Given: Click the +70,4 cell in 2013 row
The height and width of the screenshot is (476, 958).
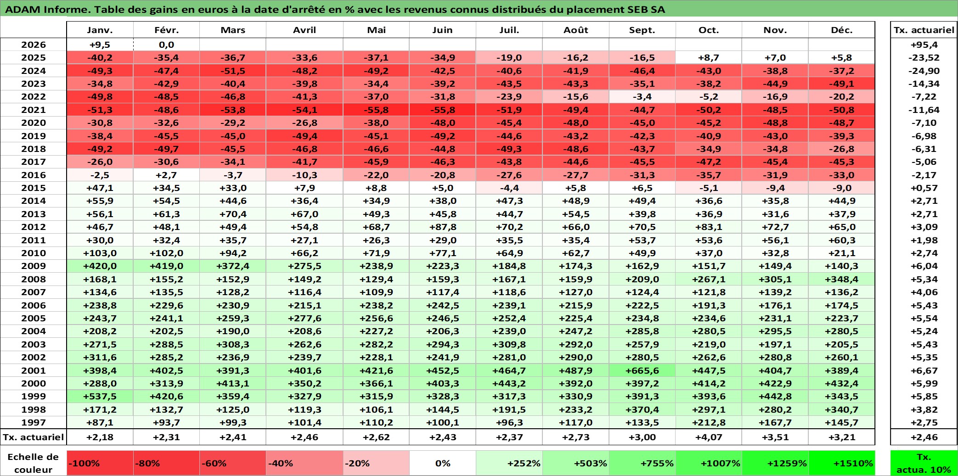Looking at the screenshot, I should 233,214.
